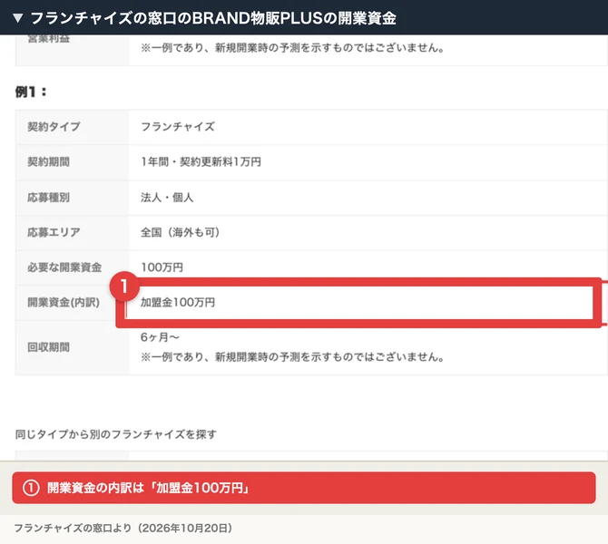
Task: Click the 回収期間 row label
Action: coord(48,346)
